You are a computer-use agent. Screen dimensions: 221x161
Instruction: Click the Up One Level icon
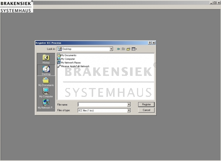pos(123,49)
